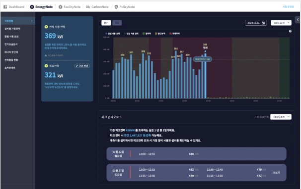Click the 369 kW current power value

[x=54, y=36]
